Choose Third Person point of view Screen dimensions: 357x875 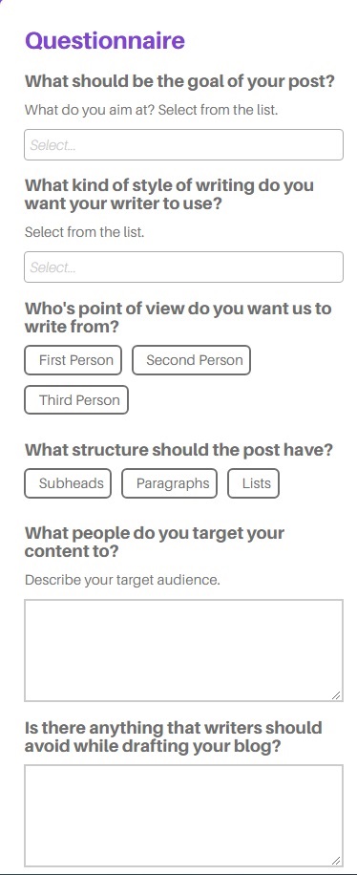[76, 400]
